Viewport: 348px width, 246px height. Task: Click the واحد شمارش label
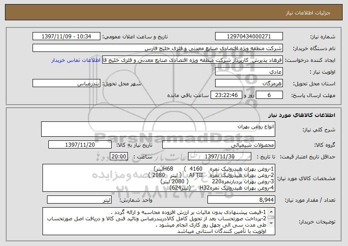(x=136, y=200)
